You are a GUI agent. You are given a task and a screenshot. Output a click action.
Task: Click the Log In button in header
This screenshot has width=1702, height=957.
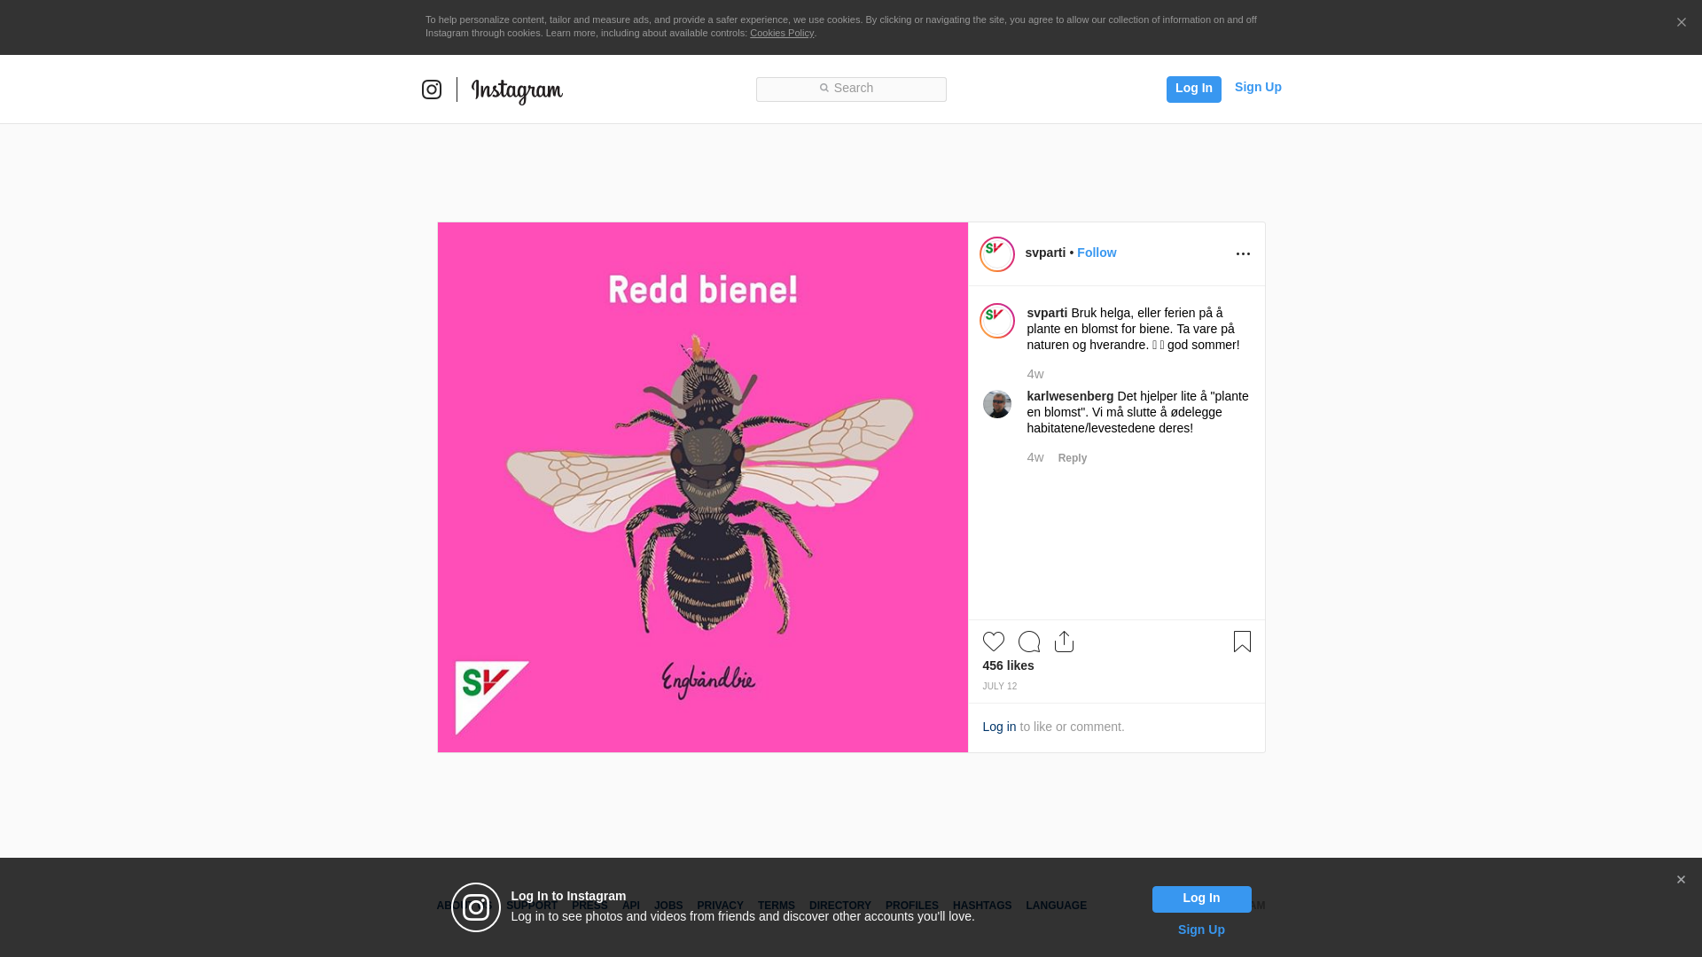1193,89
